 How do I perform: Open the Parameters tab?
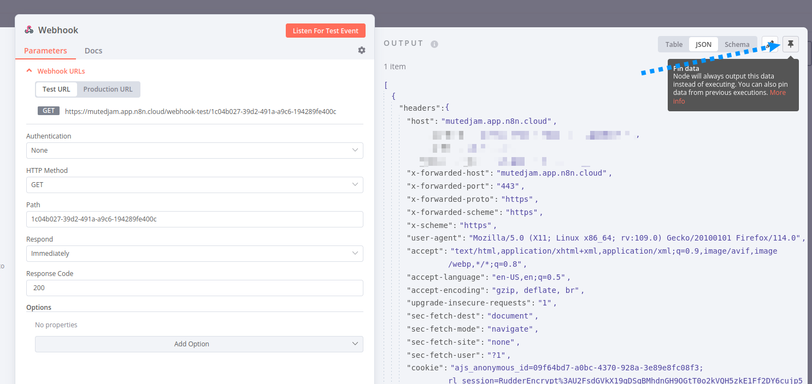tap(45, 51)
